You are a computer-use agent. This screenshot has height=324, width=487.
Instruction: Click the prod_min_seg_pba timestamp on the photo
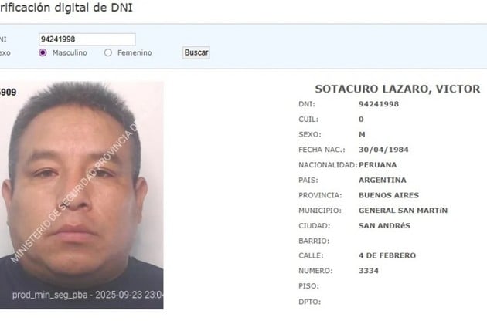click(x=87, y=295)
